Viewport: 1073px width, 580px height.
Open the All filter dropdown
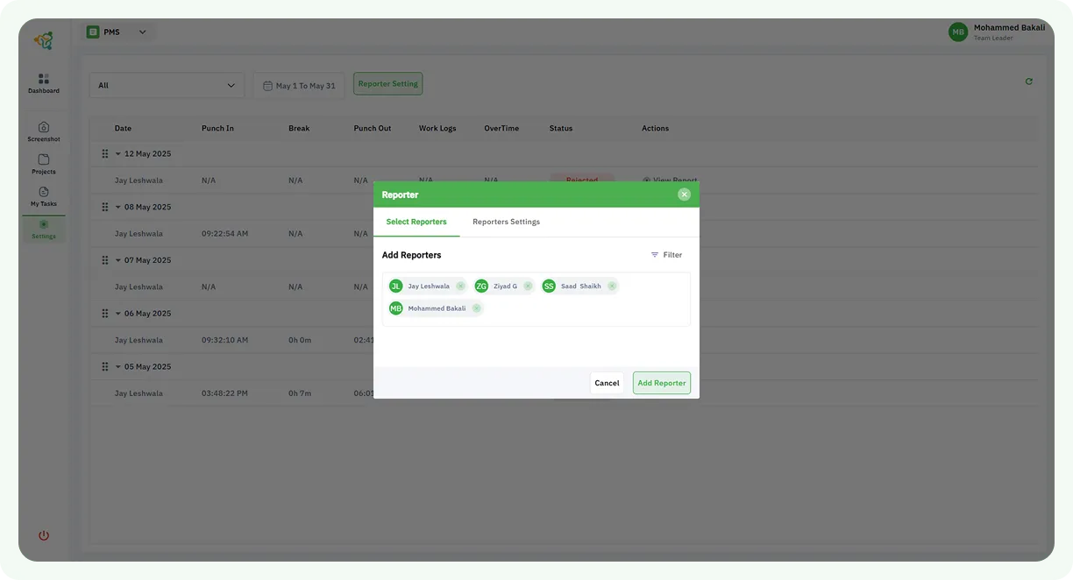point(167,85)
